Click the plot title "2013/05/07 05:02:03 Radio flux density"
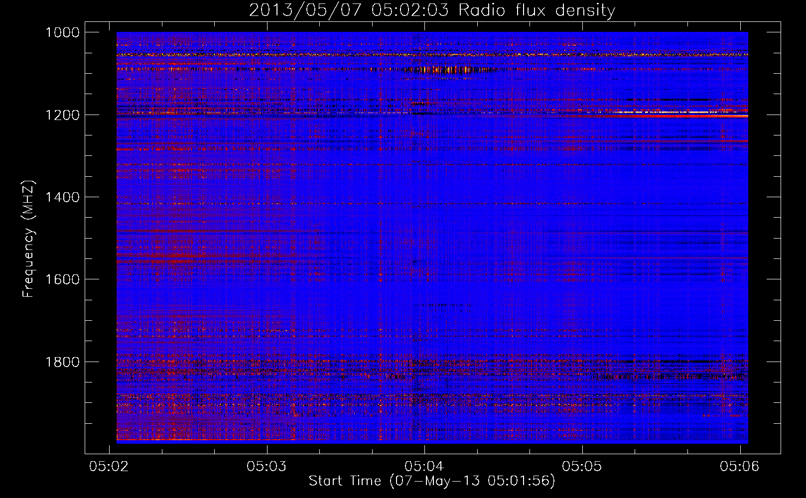 pos(432,10)
